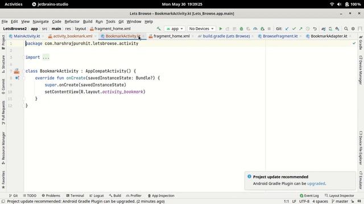Open LF line separator selector

tap(294, 202)
